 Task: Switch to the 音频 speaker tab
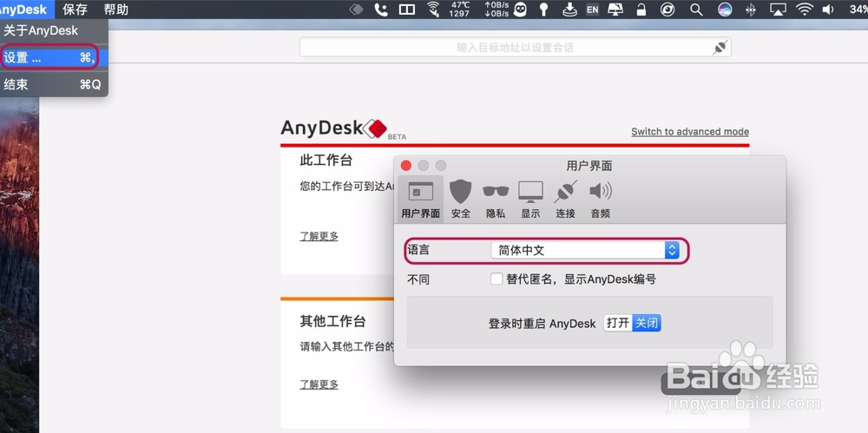pos(600,200)
